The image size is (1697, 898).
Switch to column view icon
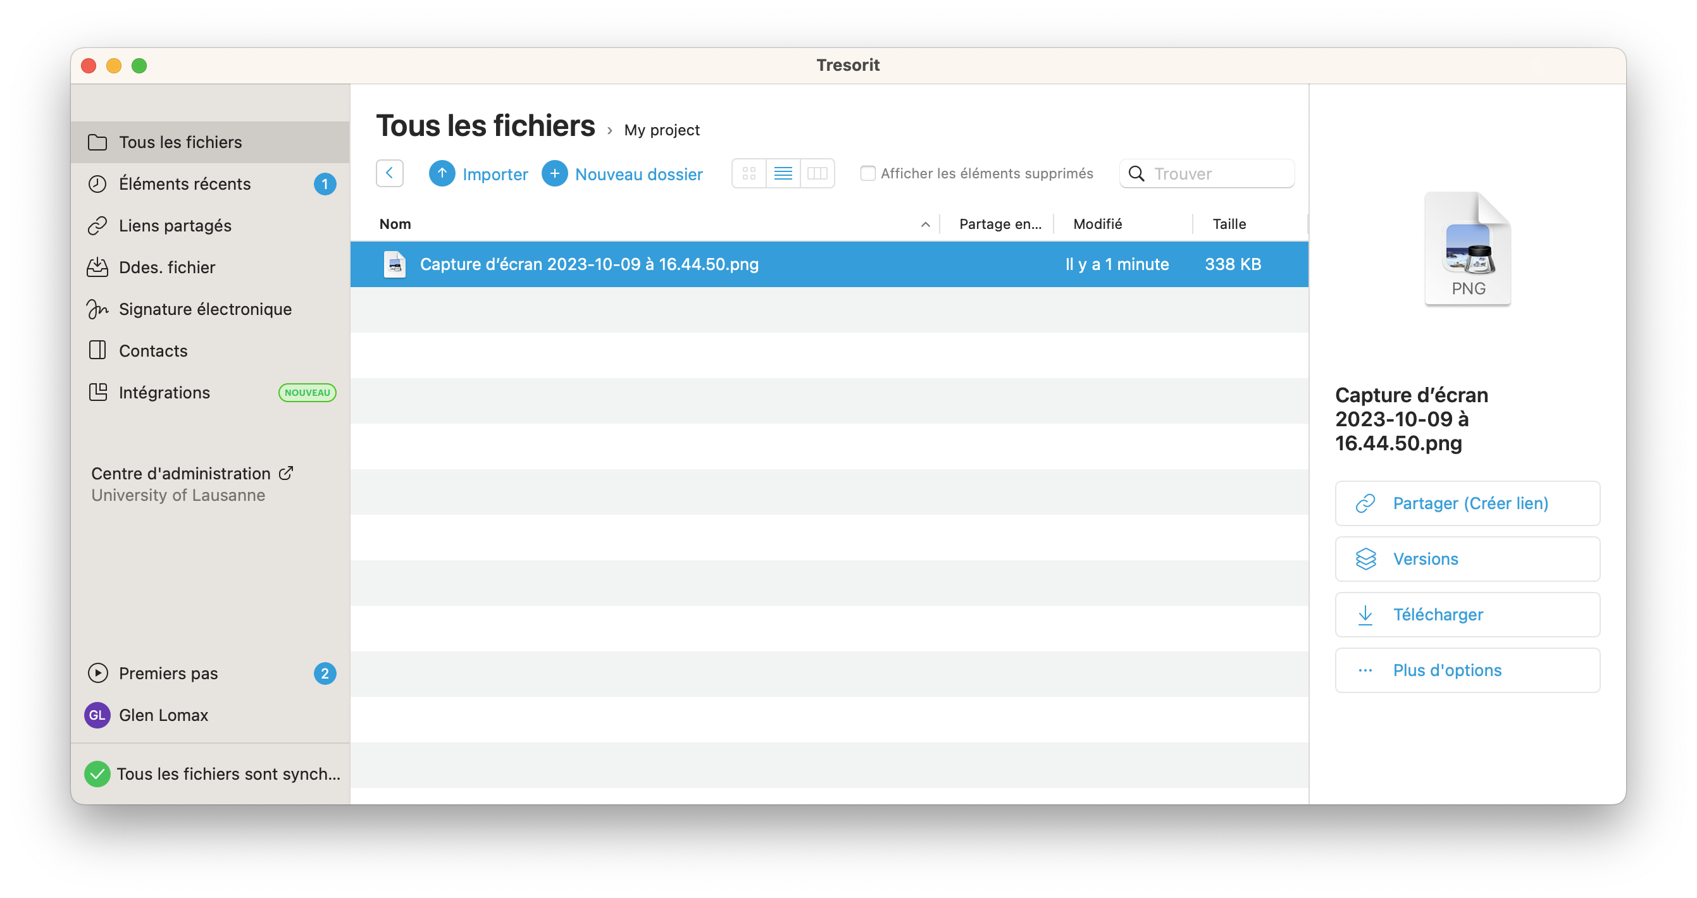(817, 174)
